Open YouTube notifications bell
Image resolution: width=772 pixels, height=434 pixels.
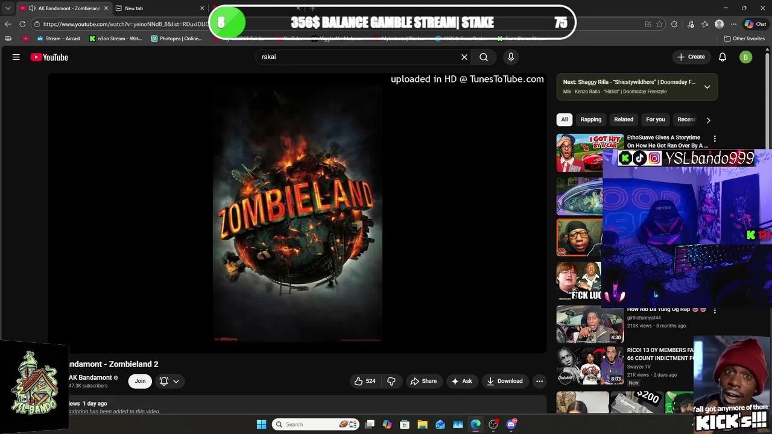[x=723, y=57]
